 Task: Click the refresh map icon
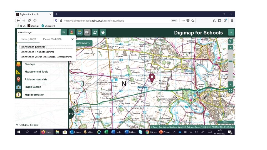pos(95,32)
